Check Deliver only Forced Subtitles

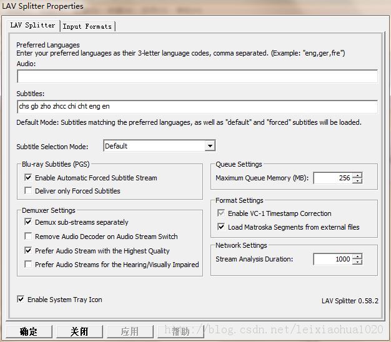28,190
